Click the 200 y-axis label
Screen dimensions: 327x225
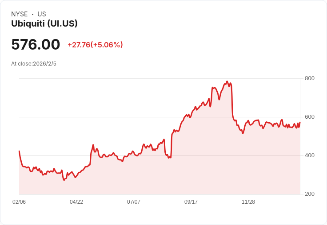tap(310, 194)
